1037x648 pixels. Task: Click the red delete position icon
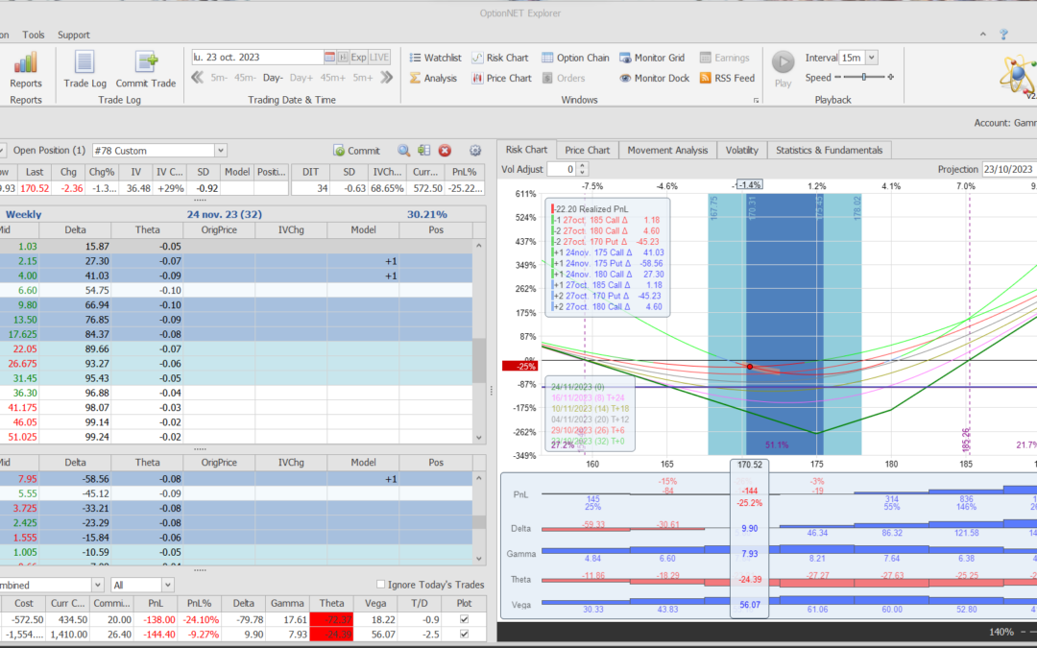(445, 151)
